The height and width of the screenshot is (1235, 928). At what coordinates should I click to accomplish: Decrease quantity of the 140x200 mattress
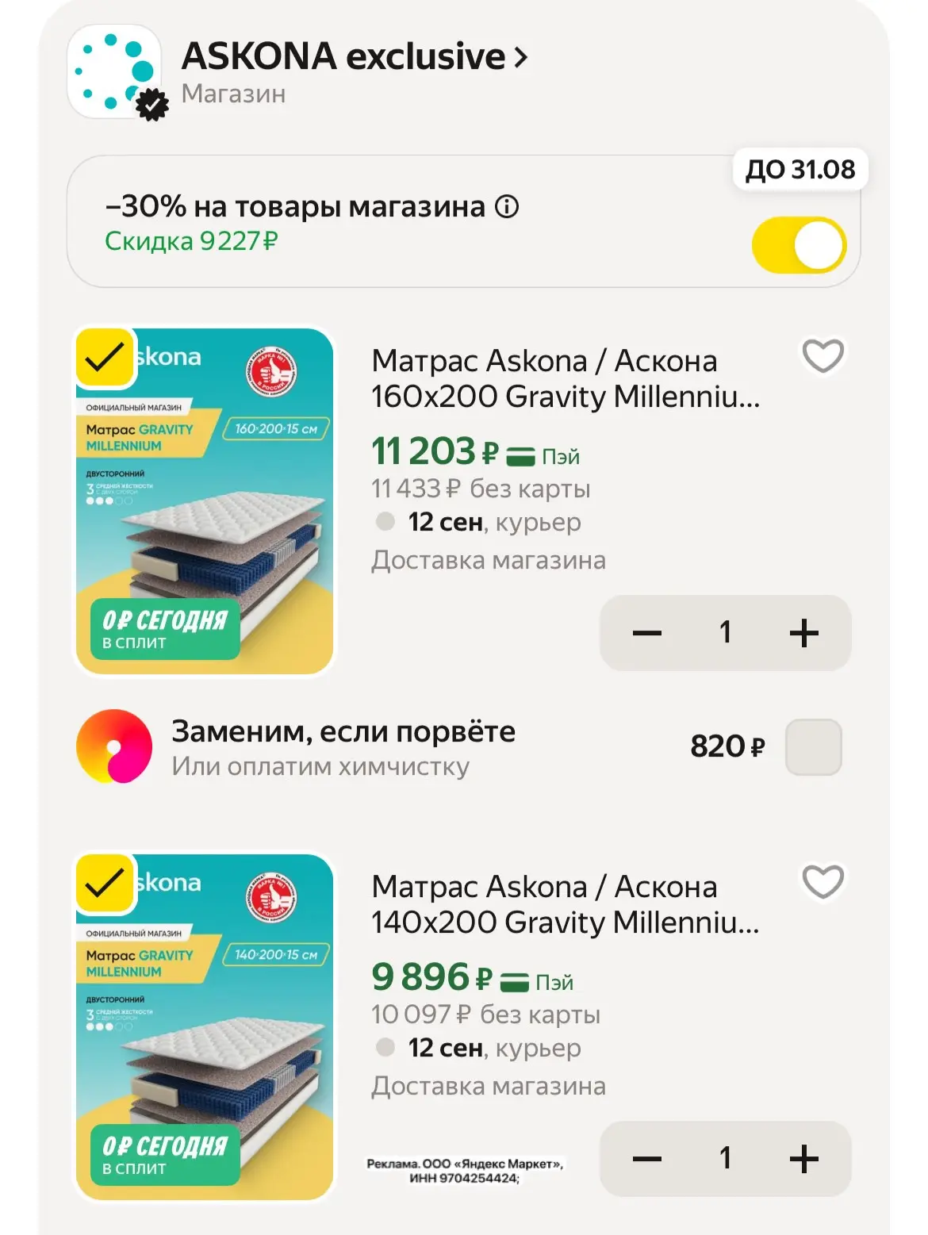(x=647, y=1159)
